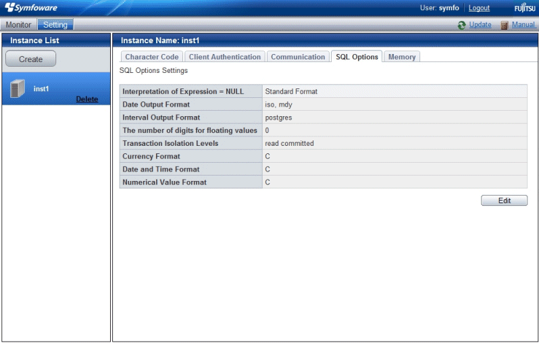This screenshot has width=539, height=343.
Task: Click the 'SQL Options Settings' heading
Action: [153, 70]
